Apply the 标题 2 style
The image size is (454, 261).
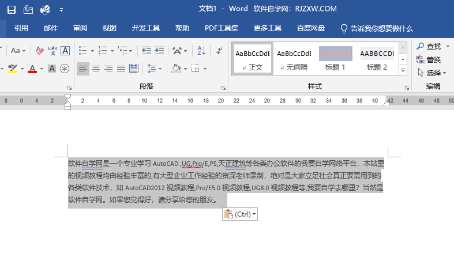point(377,59)
